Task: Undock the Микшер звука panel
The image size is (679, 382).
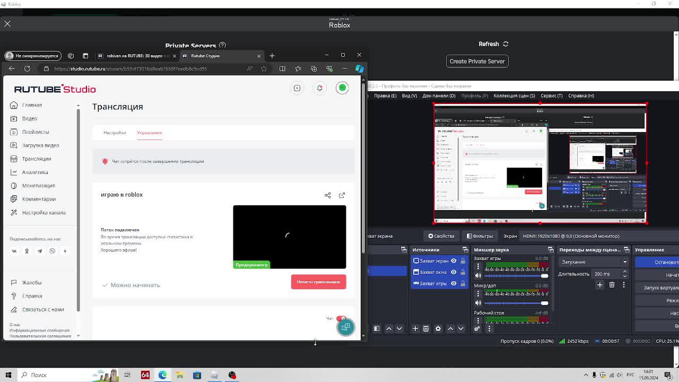Action: (x=551, y=250)
